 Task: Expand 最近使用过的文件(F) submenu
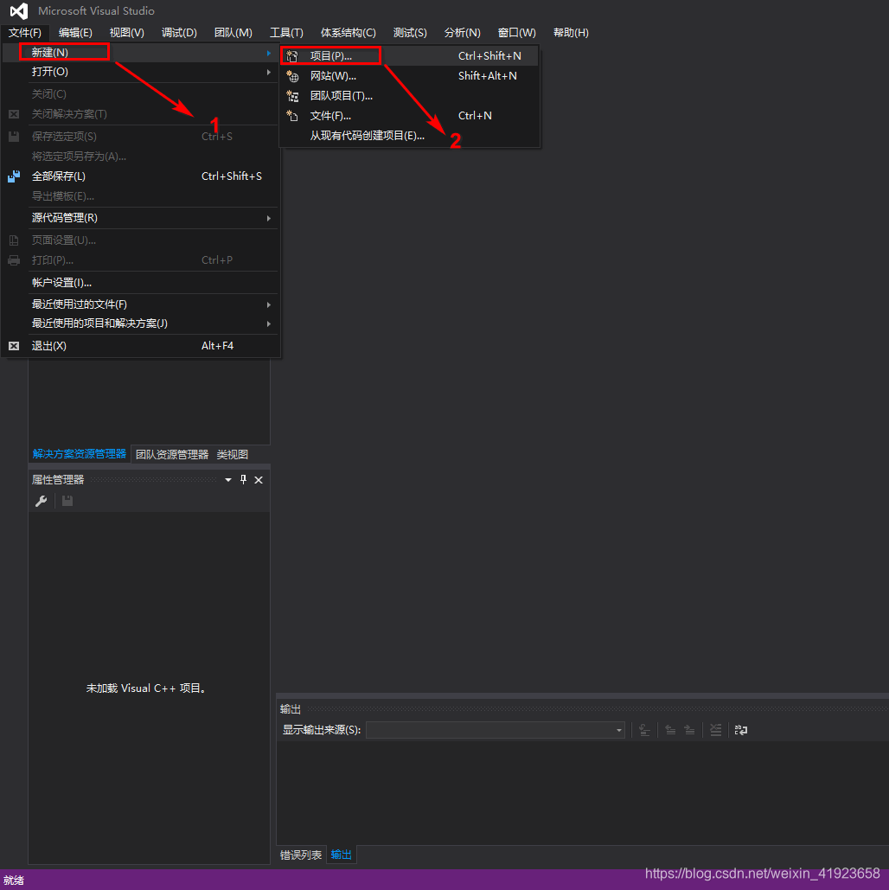pyautogui.click(x=269, y=304)
